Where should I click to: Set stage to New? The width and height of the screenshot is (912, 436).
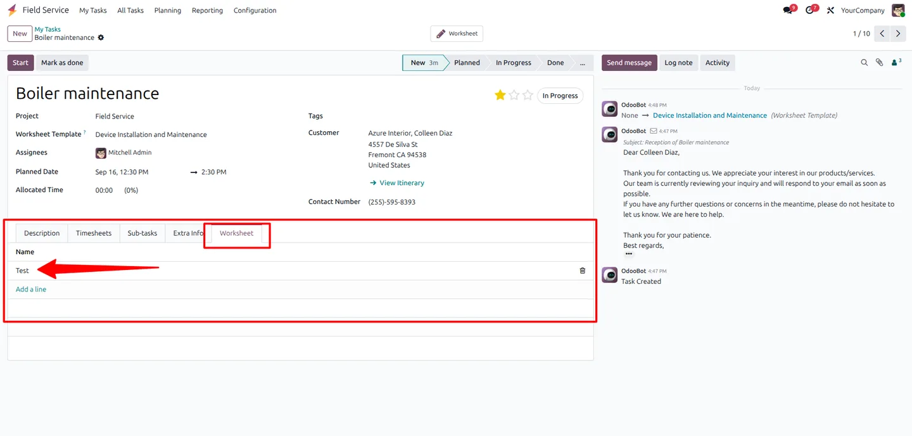(424, 63)
